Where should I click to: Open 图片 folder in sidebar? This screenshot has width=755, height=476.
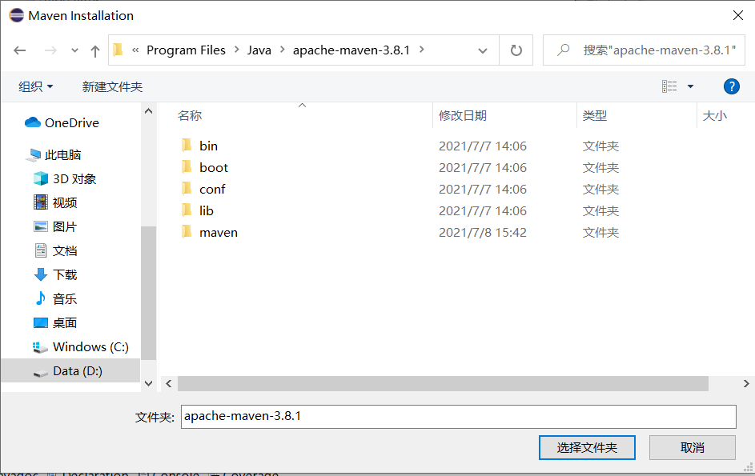(x=55, y=226)
